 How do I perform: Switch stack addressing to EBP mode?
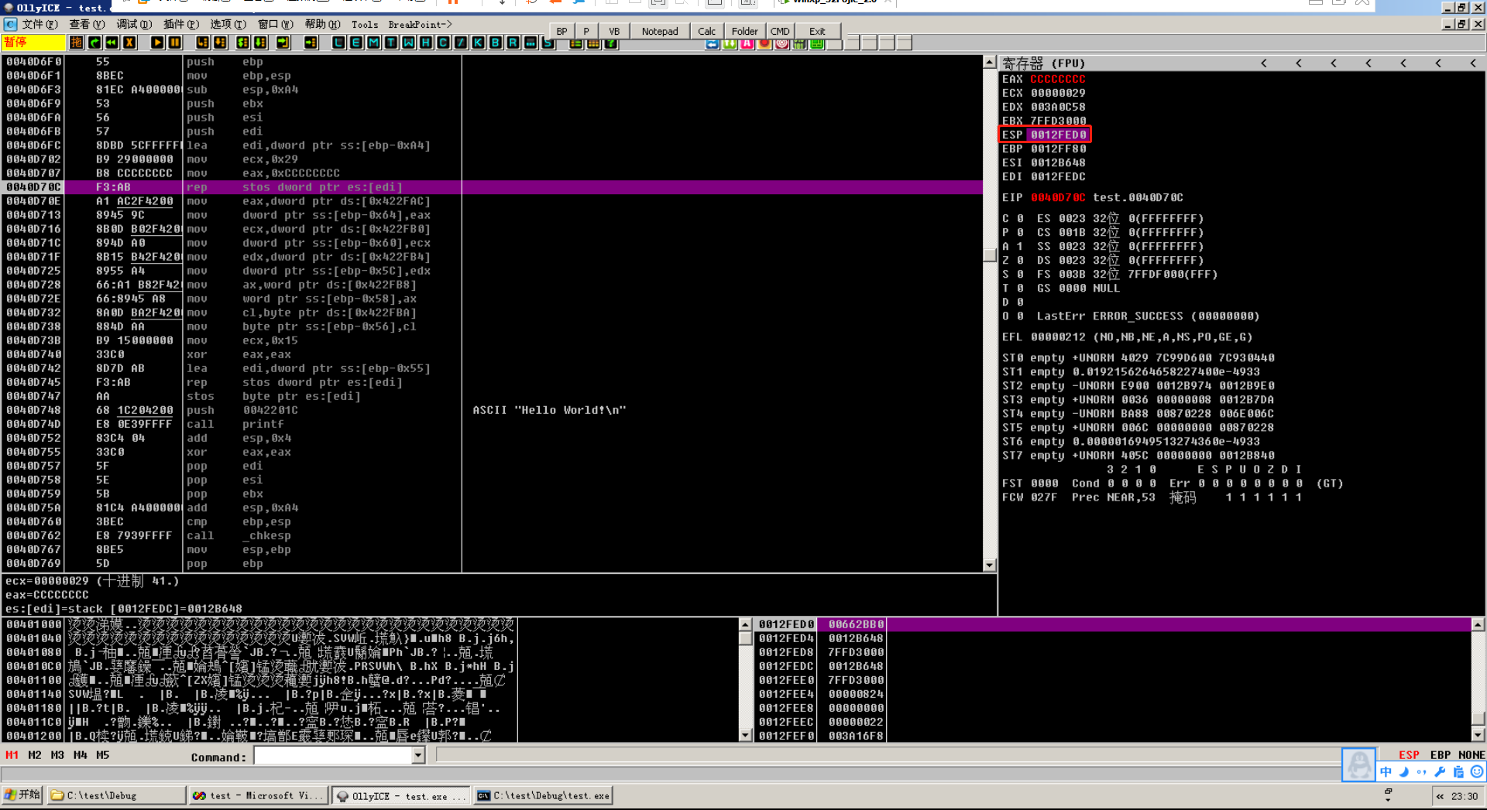[x=1441, y=755]
